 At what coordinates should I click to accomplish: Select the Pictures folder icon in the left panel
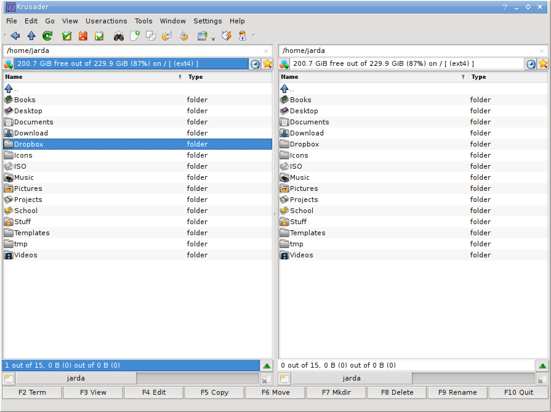point(9,188)
